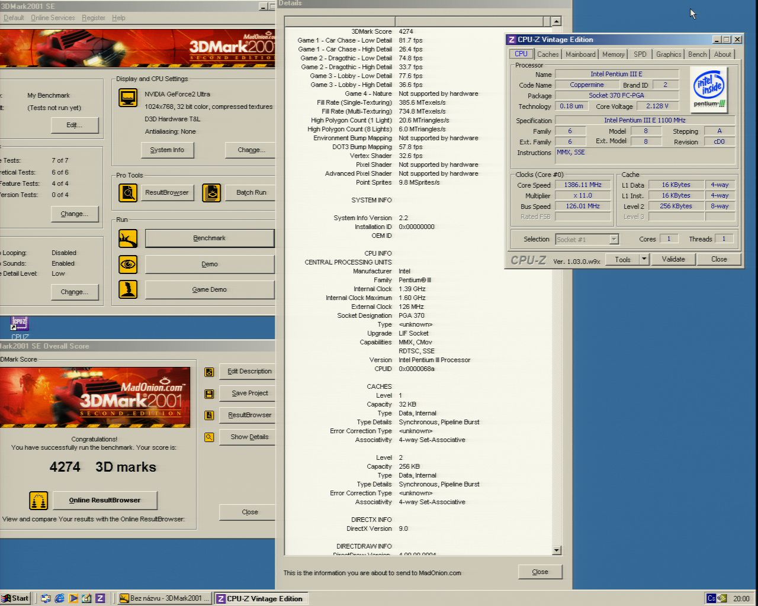Click the Validate button in CPU-Z
758x606 pixels.
673,259
